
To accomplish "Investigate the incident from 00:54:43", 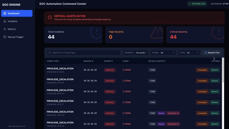I will pos(202,91).
